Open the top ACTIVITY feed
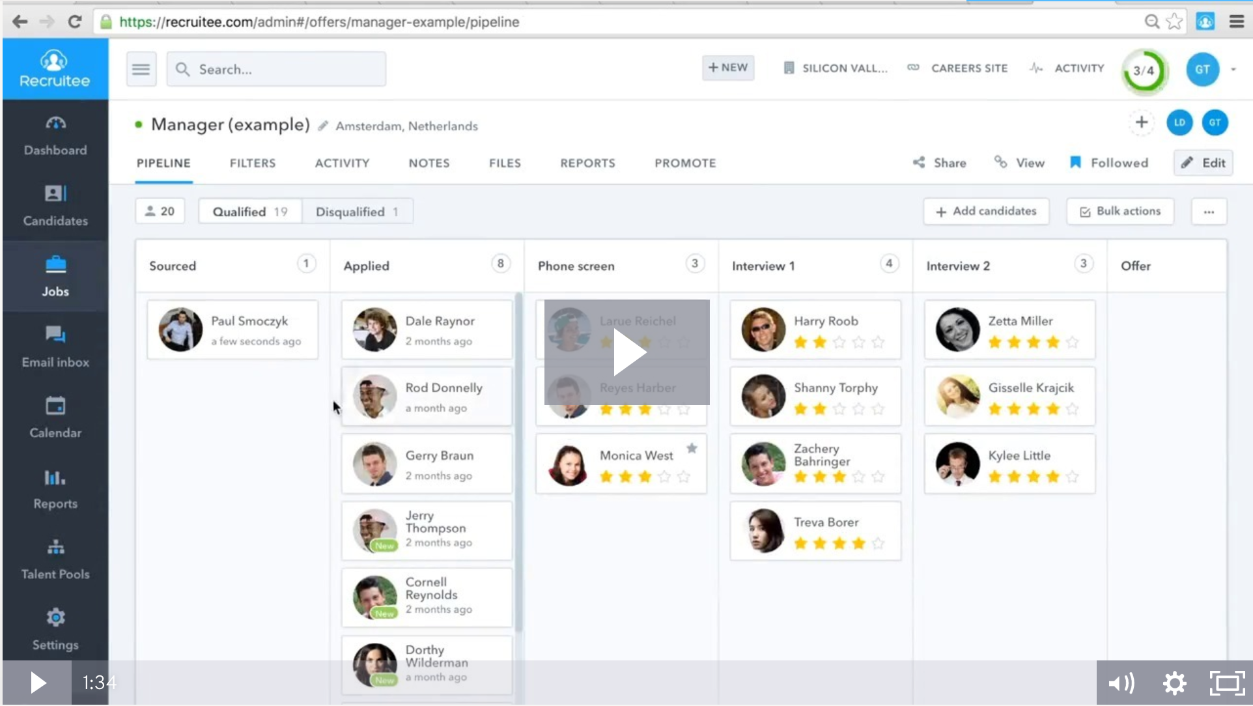Screen dimensions: 1253x706 (x=1067, y=68)
